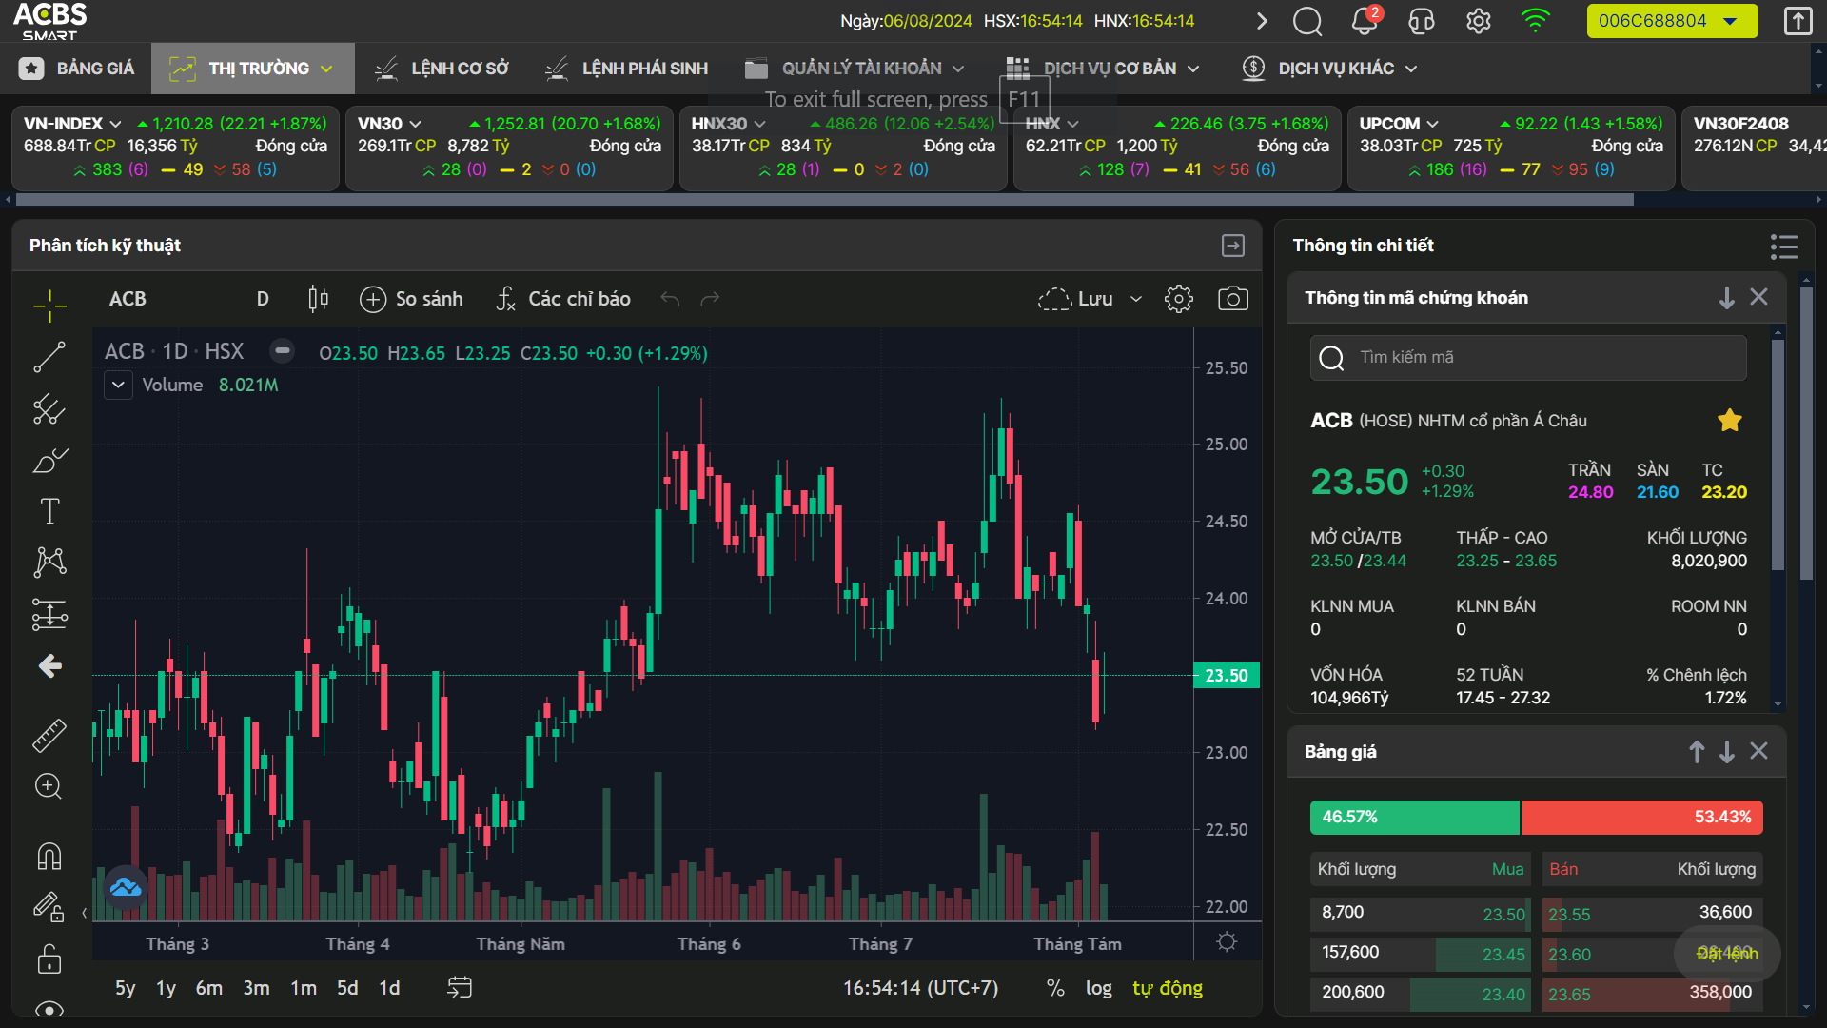
Task: Toggle percent scale on chart
Action: 1055,988
